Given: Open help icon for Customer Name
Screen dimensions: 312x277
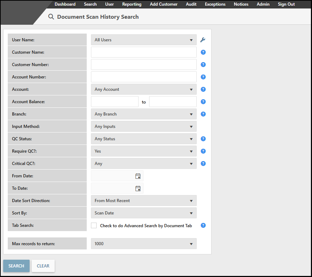Looking at the screenshot, I should point(203,52).
